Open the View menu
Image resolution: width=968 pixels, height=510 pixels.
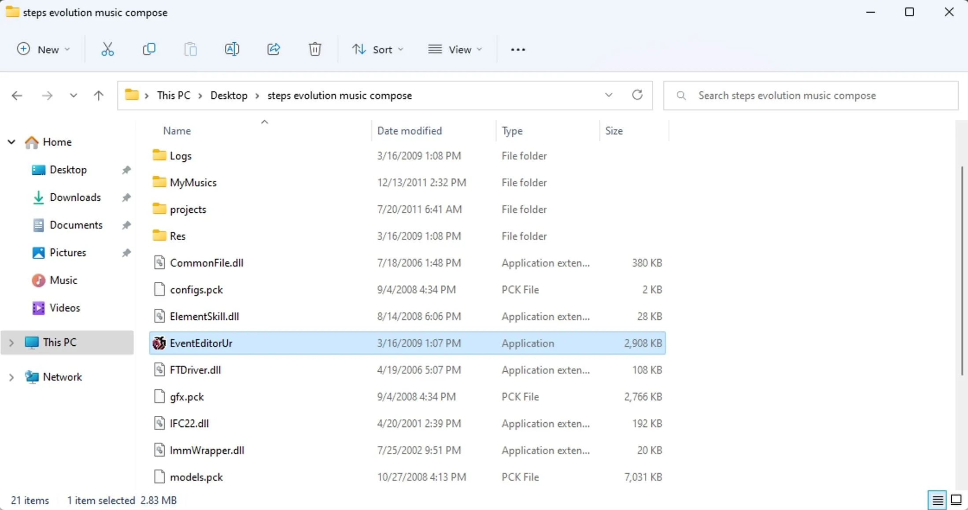(455, 49)
